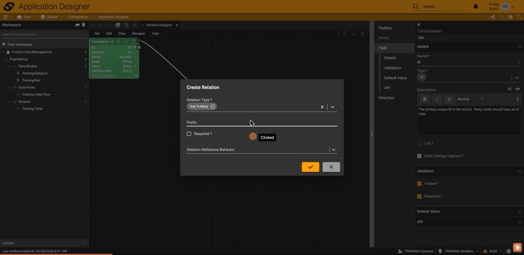The image size is (524, 255).
Task: Apply Bold in Description editor
Action: coord(424,99)
